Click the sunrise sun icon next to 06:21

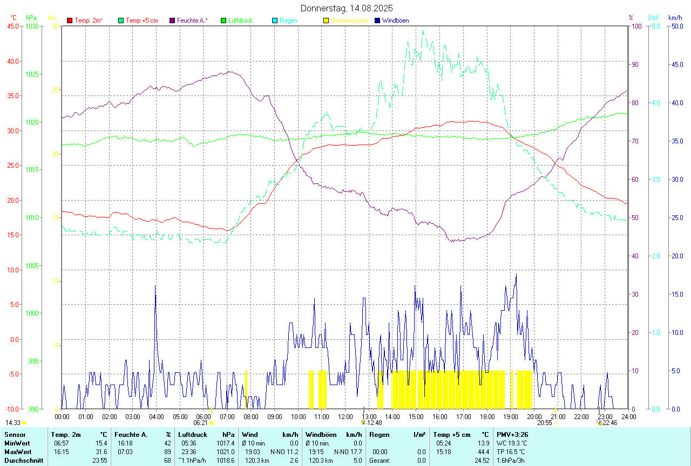pos(212,423)
